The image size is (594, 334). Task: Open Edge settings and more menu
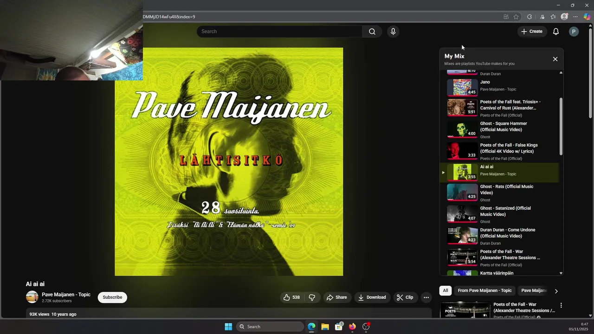coord(575,17)
